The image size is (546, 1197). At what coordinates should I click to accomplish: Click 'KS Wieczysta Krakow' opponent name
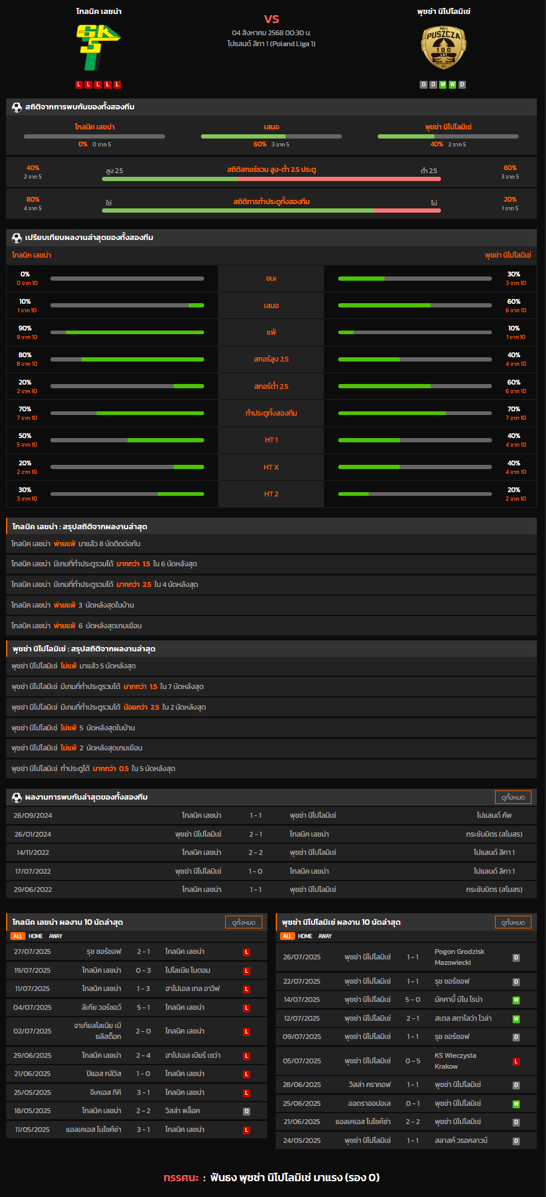click(x=456, y=1061)
